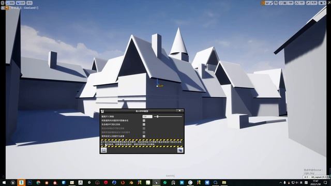Screen dimensions: 331x186
Task: Click the eject icon to stop piloting CineCam01
Action: tap(3, 8)
